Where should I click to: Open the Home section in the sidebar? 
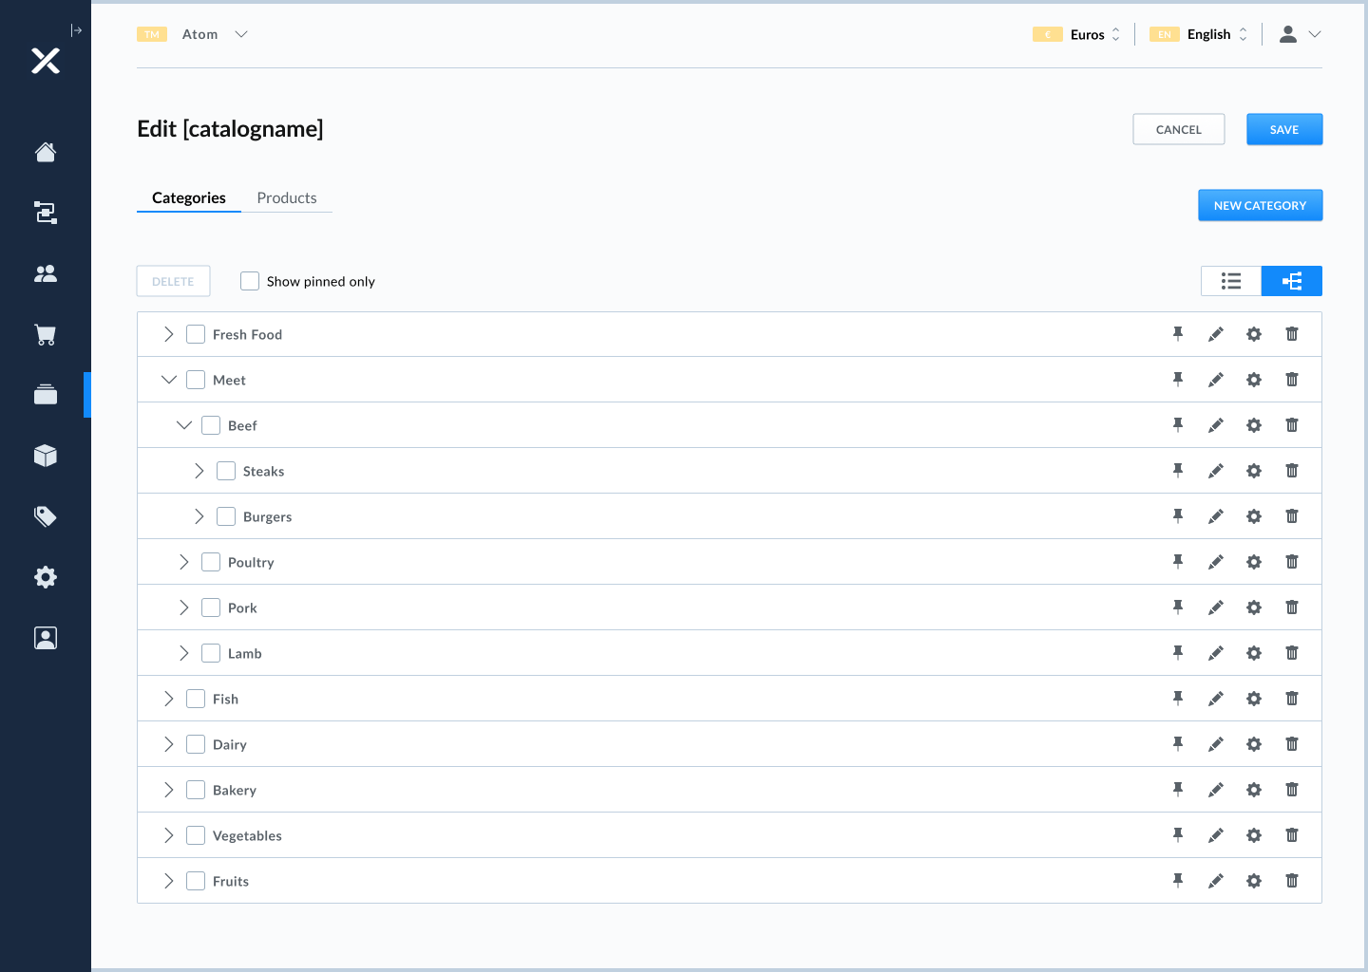point(45,152)
